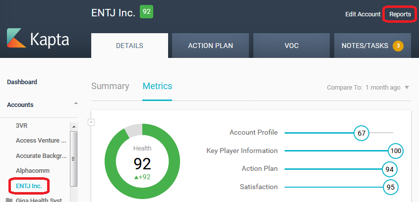Click the scrollbar up arrow in accounts list
The image size is (419, 202).
pyautogui.click(x=74, y=126)
